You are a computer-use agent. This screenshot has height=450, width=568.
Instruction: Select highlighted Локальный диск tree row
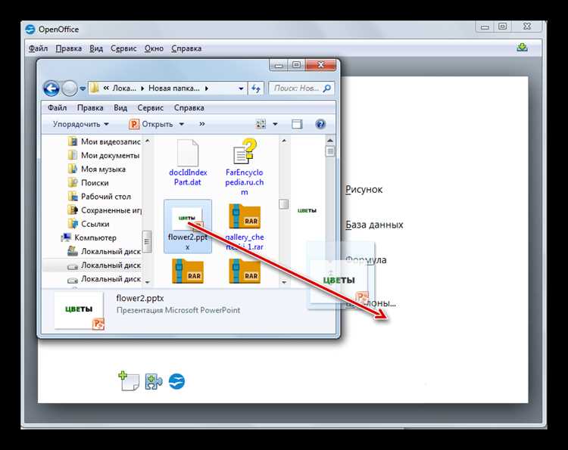click(x=92, y=265)
